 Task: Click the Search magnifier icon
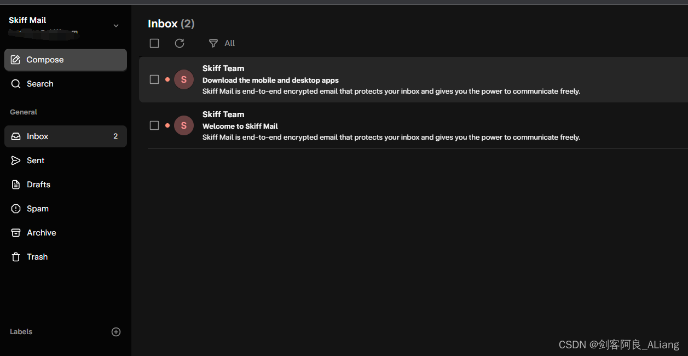point(16,84)
